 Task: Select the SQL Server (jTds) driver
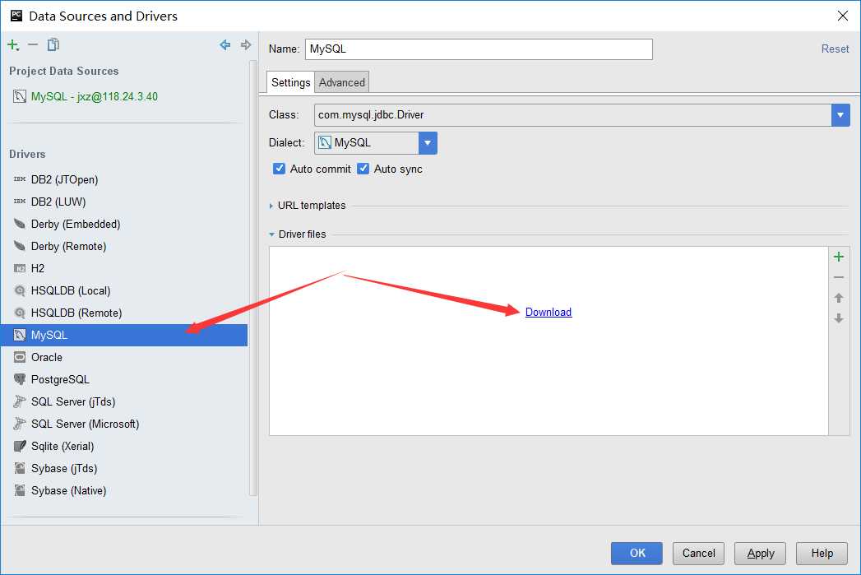tap(124, 401)
